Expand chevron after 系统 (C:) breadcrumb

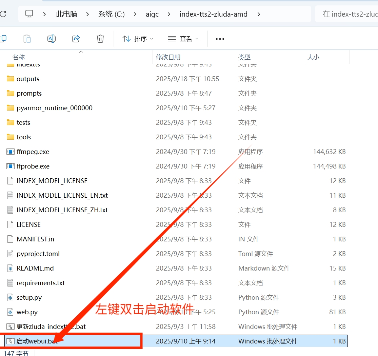135,14
